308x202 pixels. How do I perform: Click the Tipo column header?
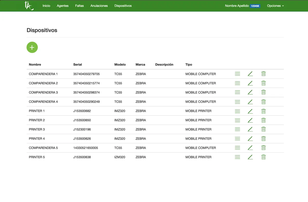tap(189, 65)
